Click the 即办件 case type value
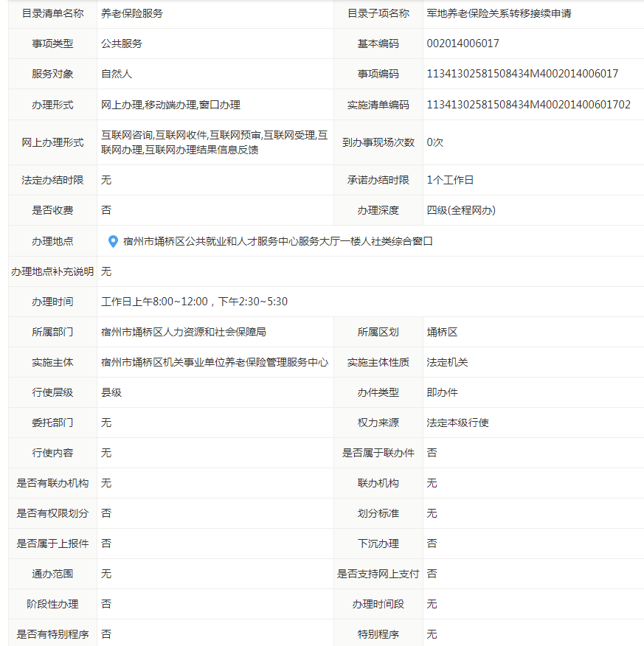Viewport: 644px width, 646px height. pos(442,392)
